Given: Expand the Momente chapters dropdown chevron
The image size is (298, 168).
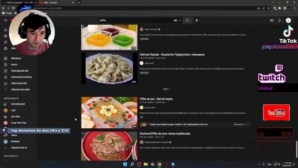Looking at the screenshot, I should pyautogui.click(x=248, y=125).
